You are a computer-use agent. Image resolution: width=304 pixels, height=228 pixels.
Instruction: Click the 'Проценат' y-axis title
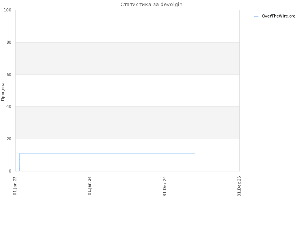click(3, 90)
